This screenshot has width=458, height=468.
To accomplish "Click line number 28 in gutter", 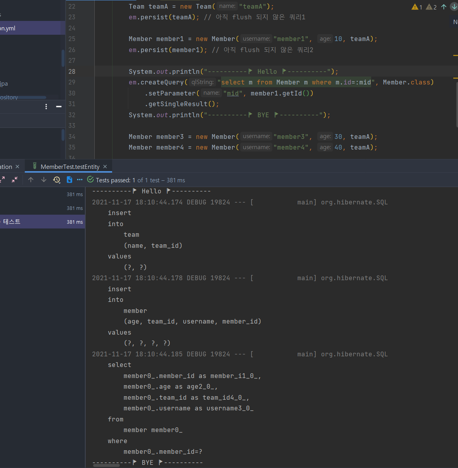I will click(x=72, y=72).
